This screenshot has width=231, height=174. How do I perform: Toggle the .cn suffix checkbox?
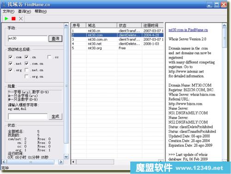click(26, 57)
